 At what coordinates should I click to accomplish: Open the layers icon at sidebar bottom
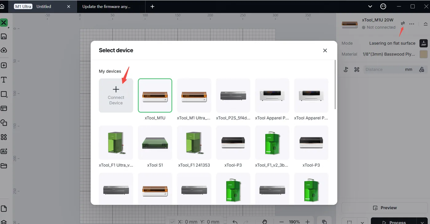pyautogui.click(x=4, y=222)
